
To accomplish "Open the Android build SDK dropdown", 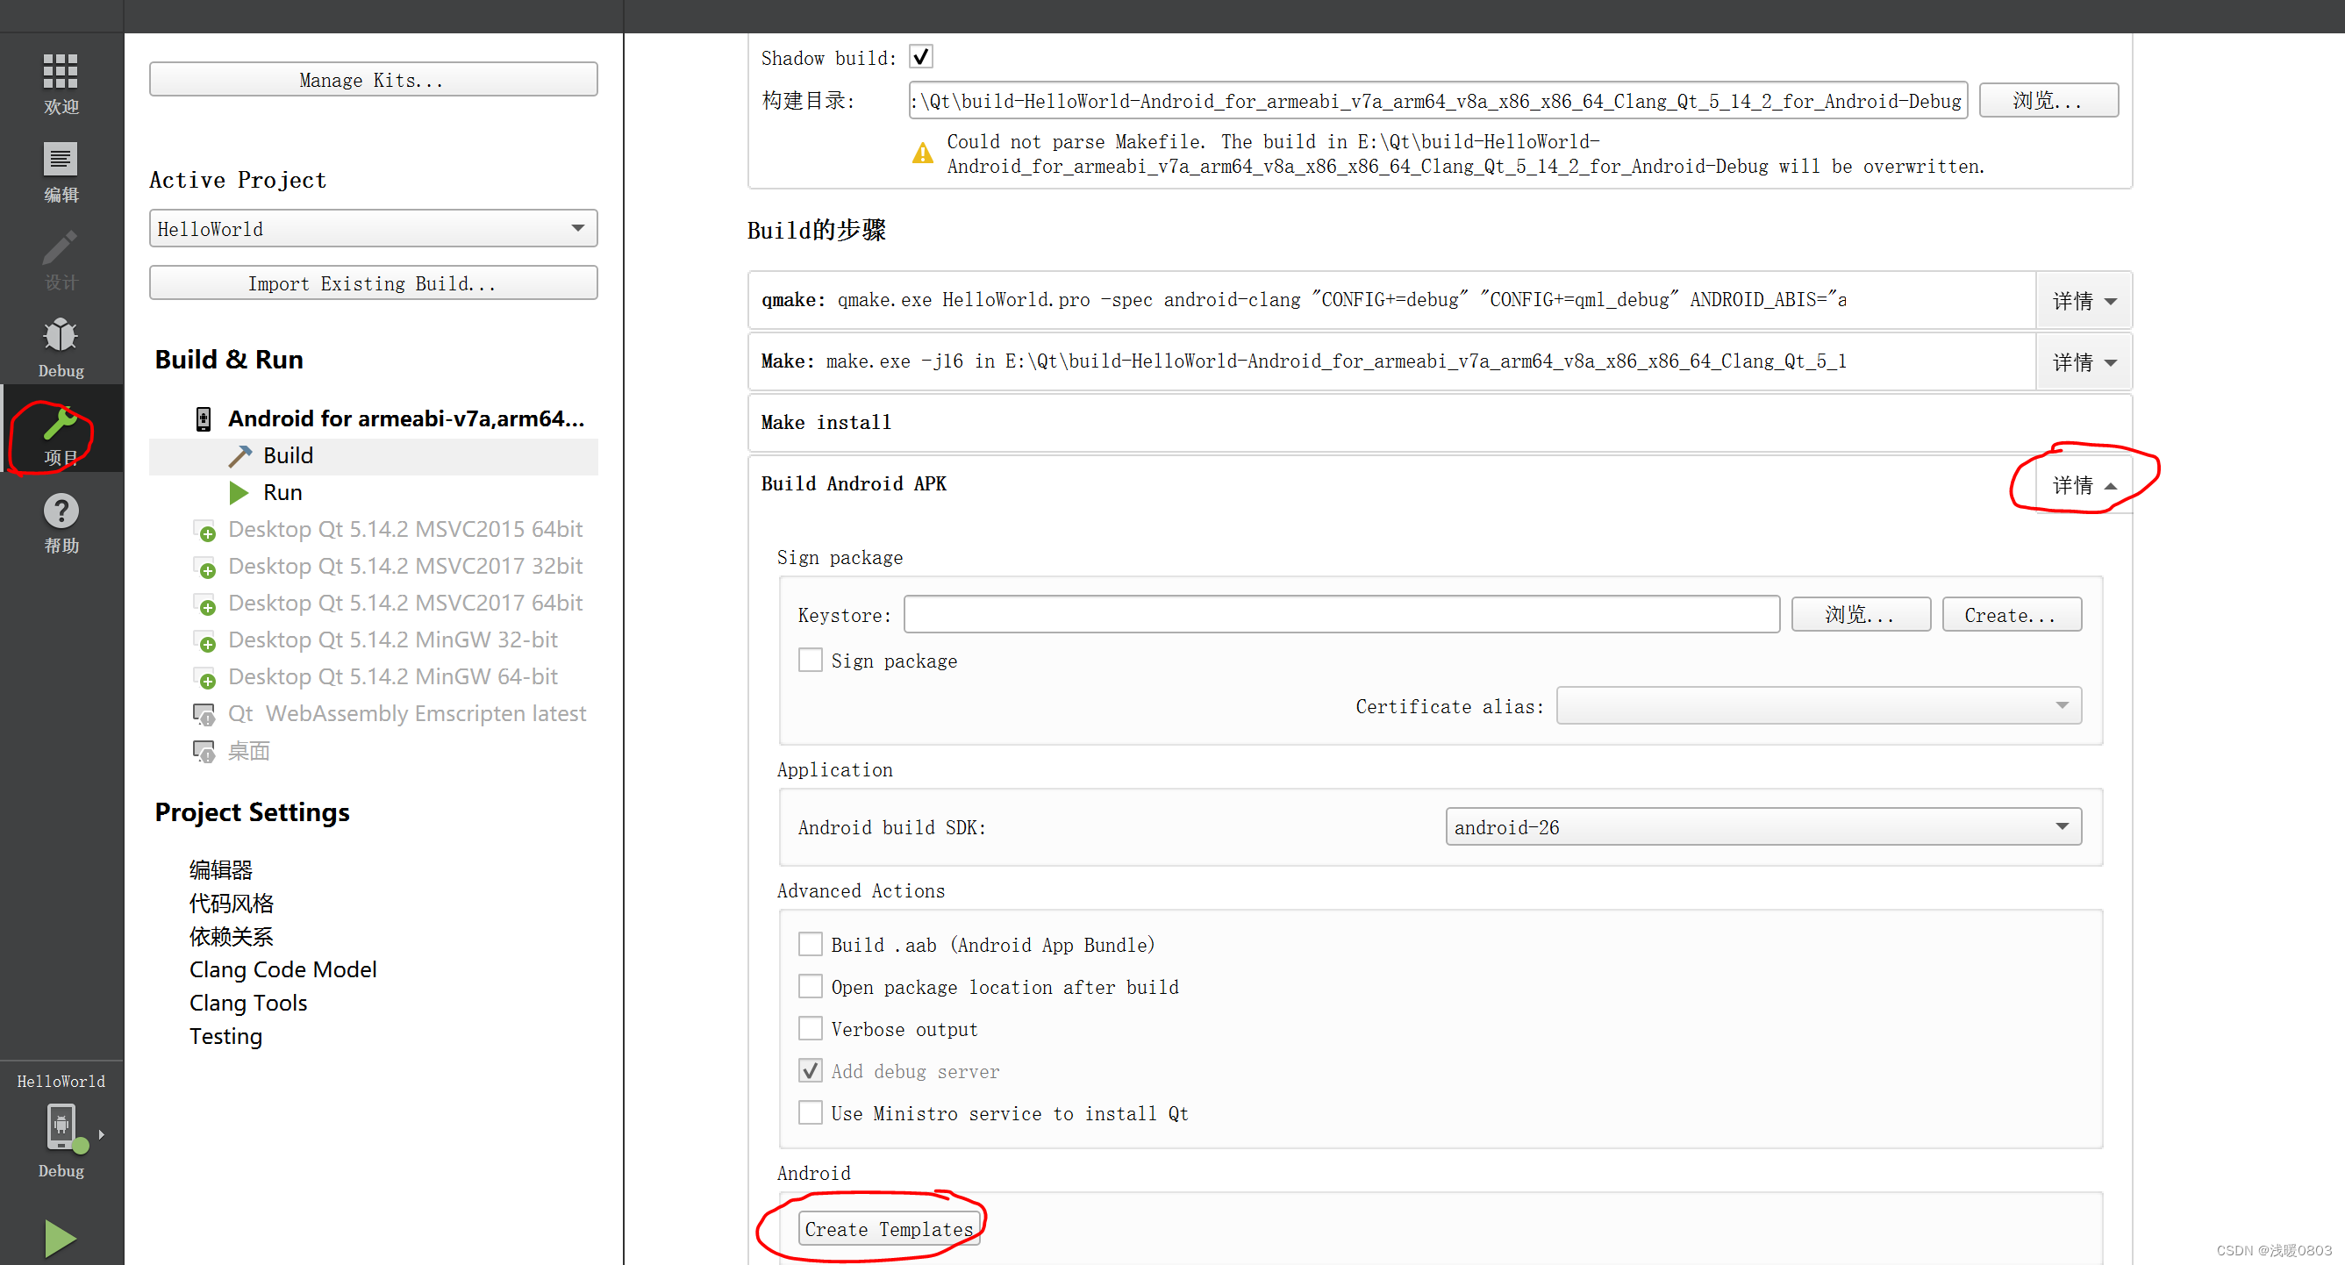I will coord(1762,826).
